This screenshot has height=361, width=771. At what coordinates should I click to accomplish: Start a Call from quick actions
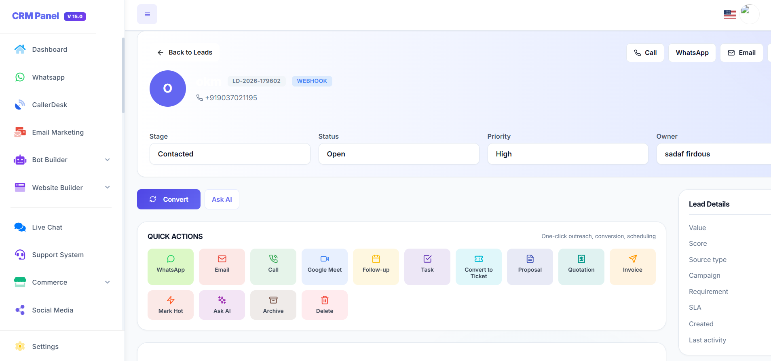coord(273,267)
